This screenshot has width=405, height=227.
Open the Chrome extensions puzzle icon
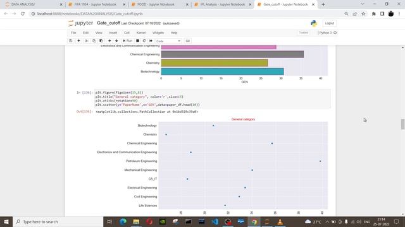tap(374, 14)
